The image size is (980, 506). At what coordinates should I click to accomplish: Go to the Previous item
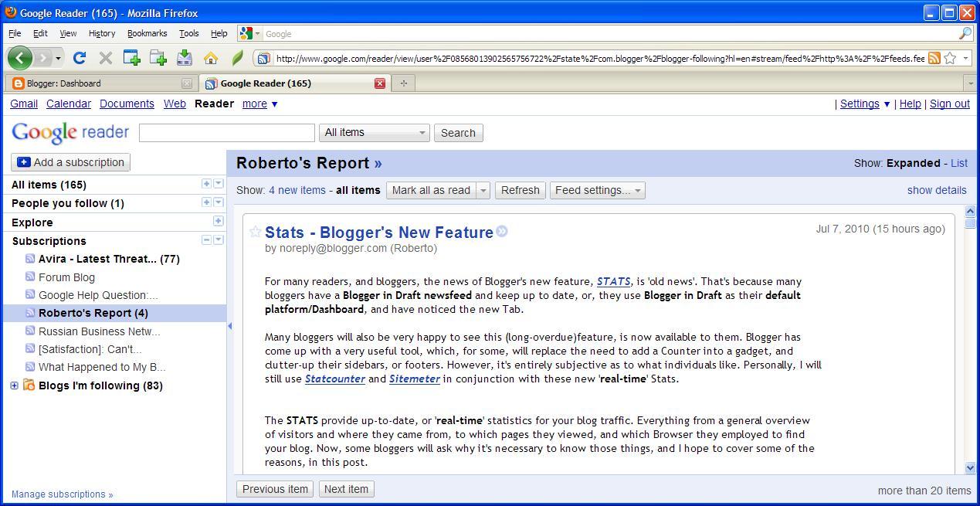(x=275, y=489)
